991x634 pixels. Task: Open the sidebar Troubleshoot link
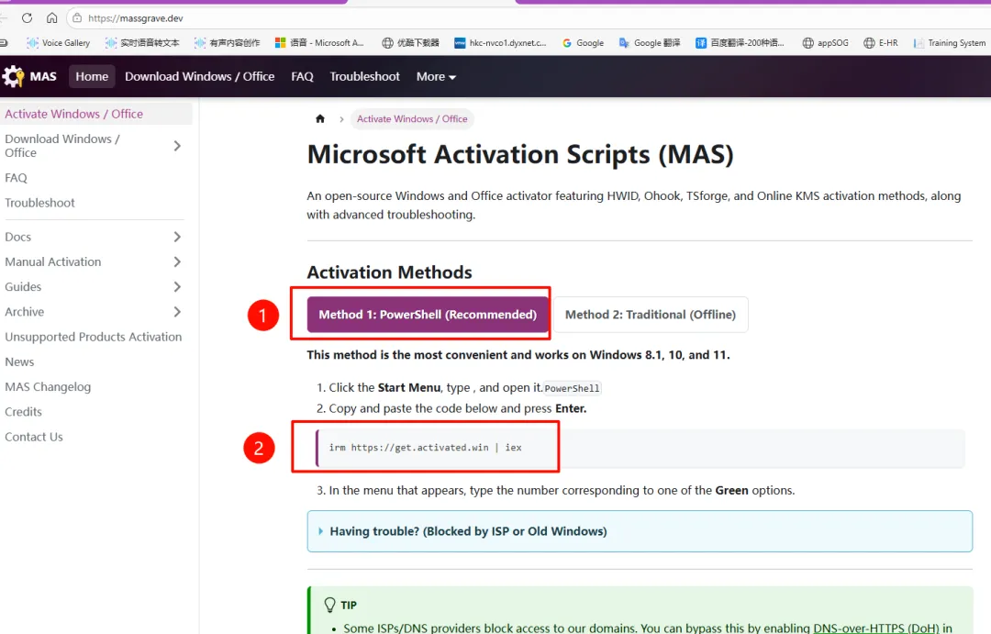39,203
